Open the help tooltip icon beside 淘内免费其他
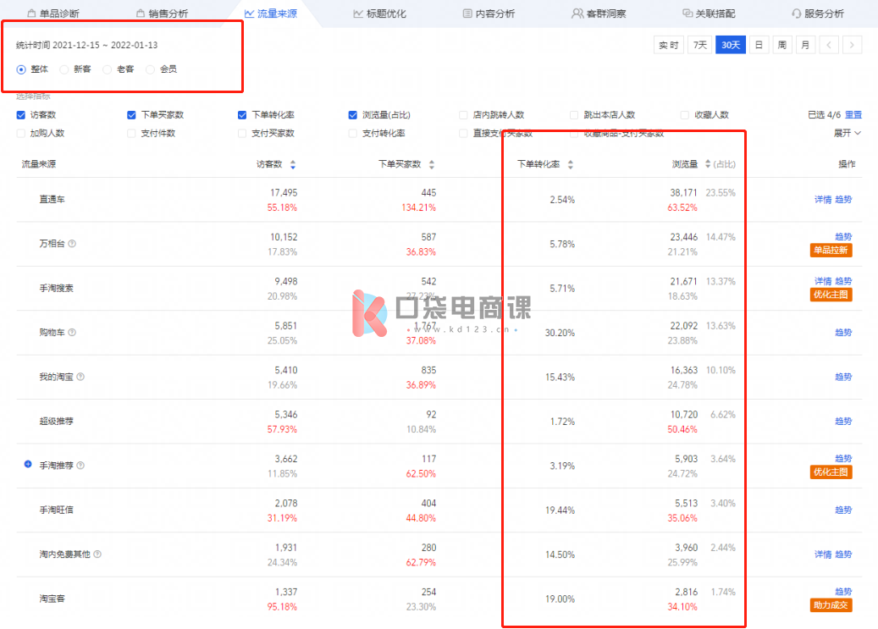The width and height of the screenshot is (878, 629). tap(97, 554)
